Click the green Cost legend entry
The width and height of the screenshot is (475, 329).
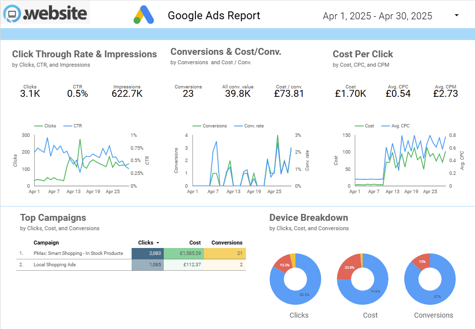(x=365, y=126)
